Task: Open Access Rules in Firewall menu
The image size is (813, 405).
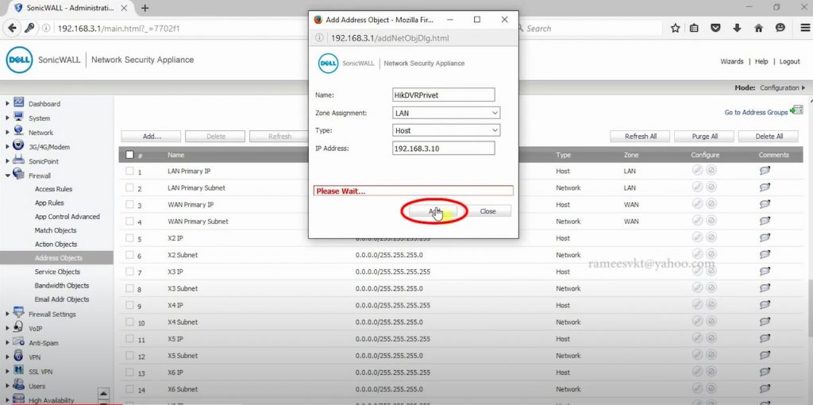Action: click(53, 189)
